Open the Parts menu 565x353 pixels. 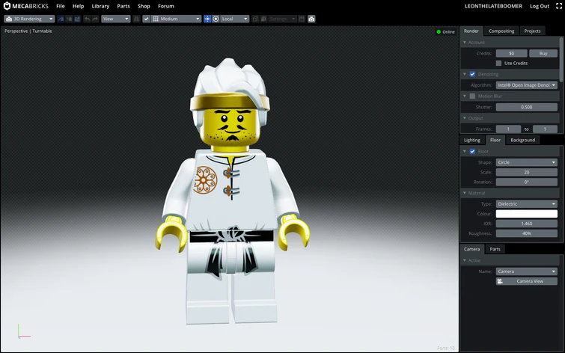click(x=123, y=6)
